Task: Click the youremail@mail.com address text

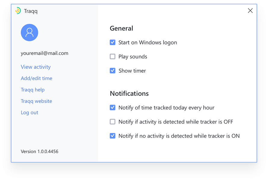Action: 45,53
